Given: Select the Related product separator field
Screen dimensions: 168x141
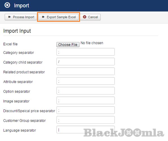Looking at the screenshot, I should pyautogui.click(x=85, y=71).
